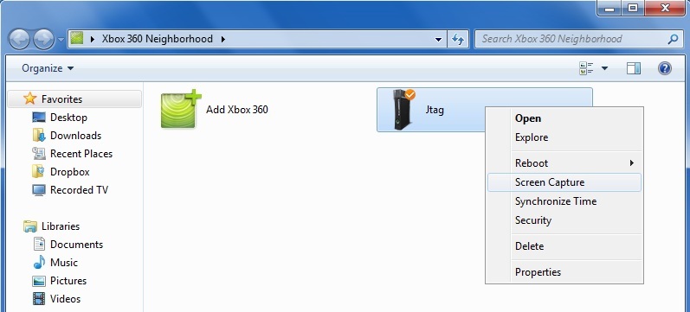The image size is (690, 312).
Task: Open Documents library in navigation pane
Action: click(76, 245)
